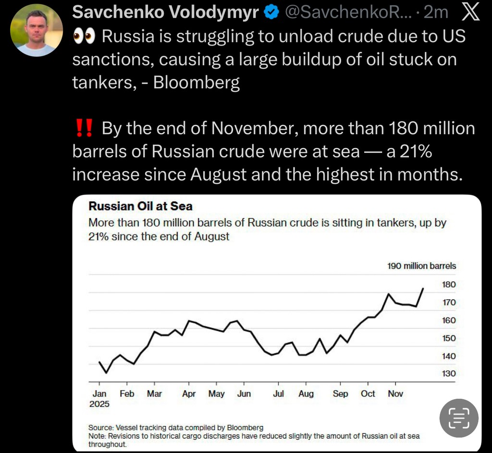The image size is (492, 453).
Task: Click the "190 million barrels" axis label
Action: point(421,266)
